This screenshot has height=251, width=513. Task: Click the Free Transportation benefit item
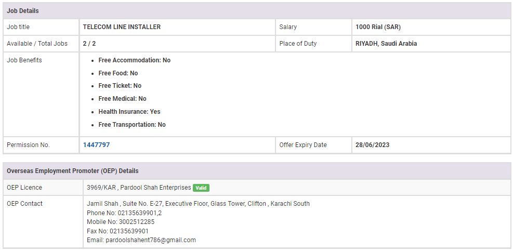coord(132,125)
